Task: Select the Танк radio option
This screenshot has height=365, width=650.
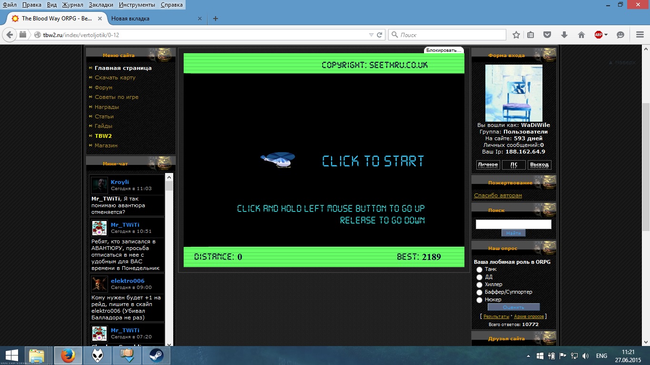Action: (x=479, y=269)
